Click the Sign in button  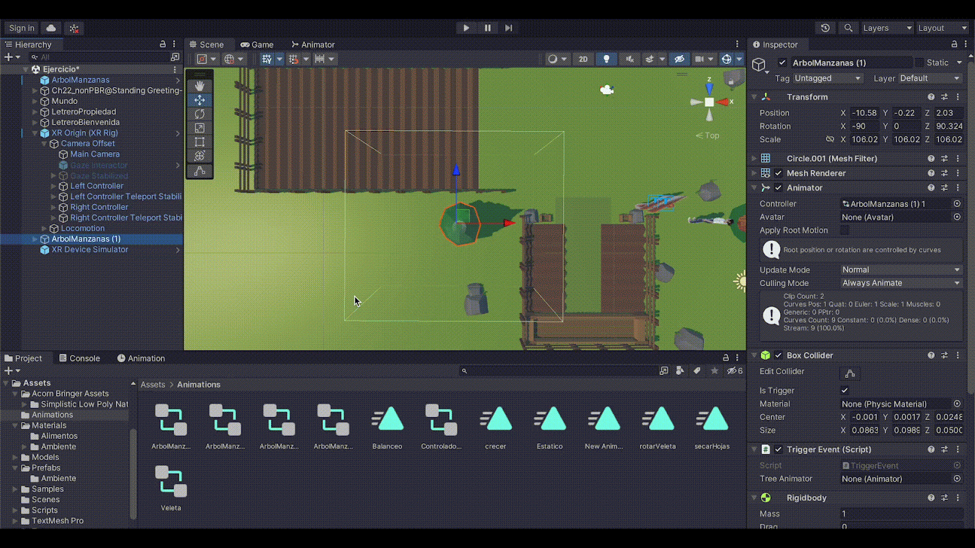click(x=22, y=28)
